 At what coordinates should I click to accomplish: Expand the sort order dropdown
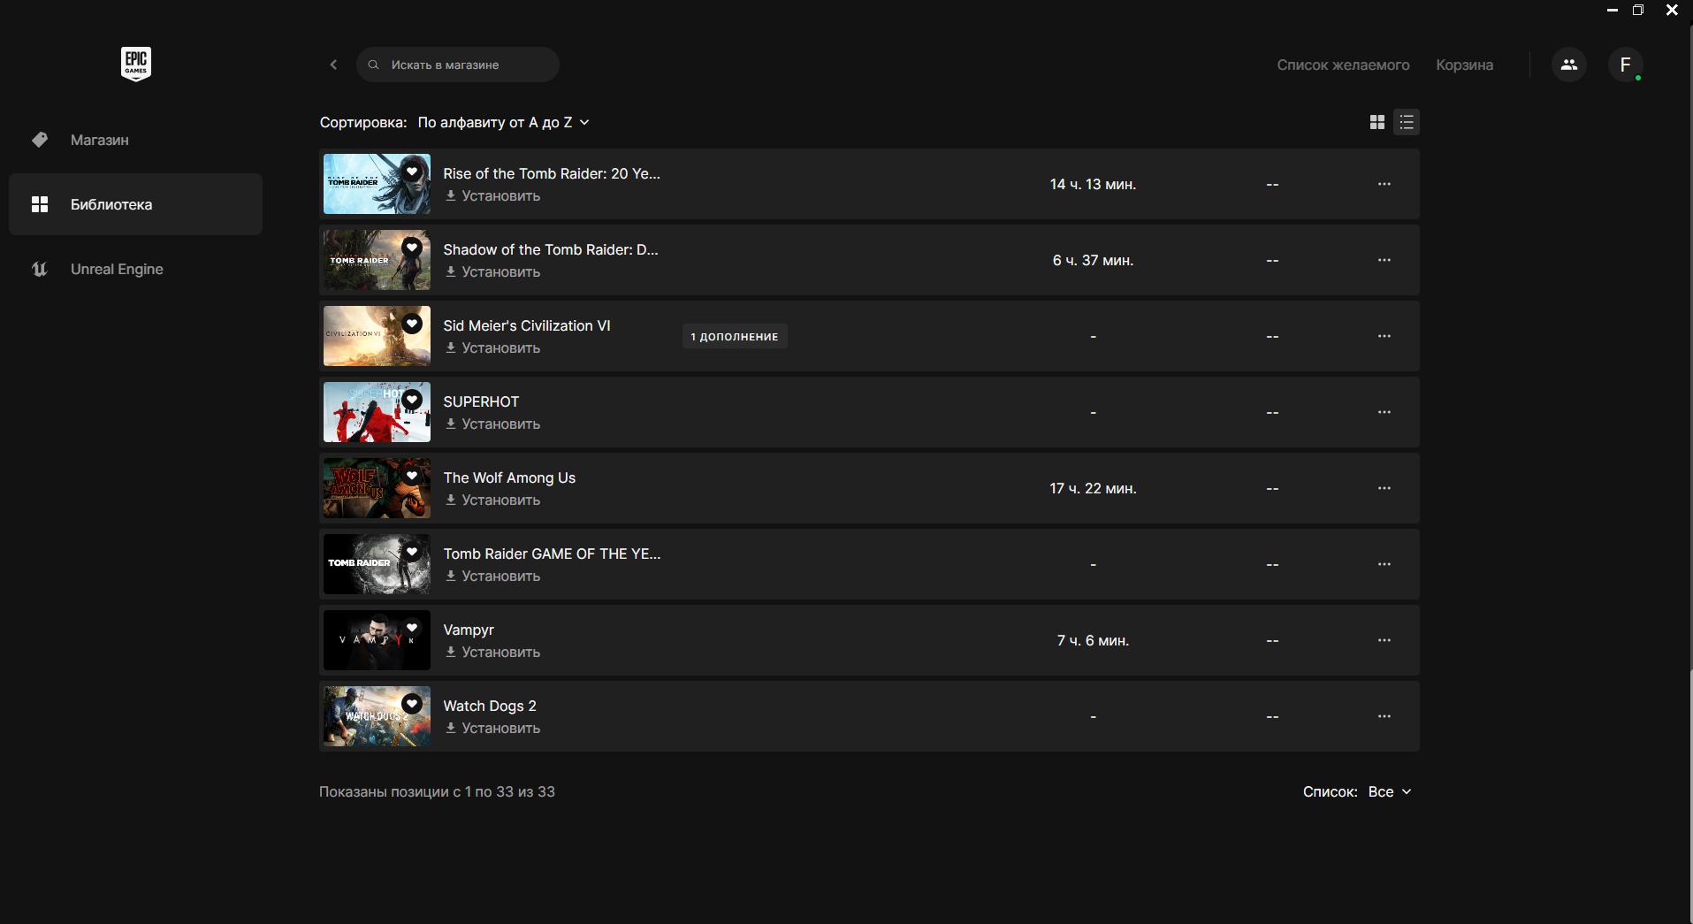coord(503,122)
